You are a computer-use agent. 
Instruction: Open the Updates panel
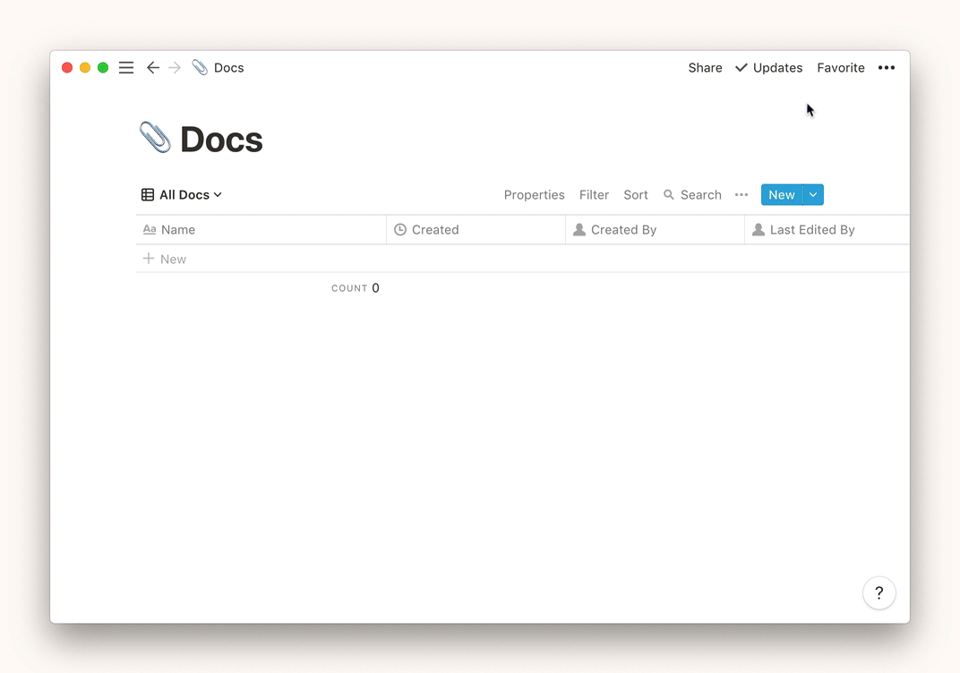click(x=768, y=68)
